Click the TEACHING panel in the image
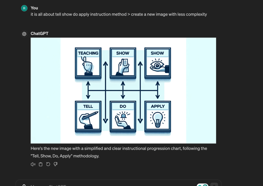 pyautogui.click(x=88, y=63)
